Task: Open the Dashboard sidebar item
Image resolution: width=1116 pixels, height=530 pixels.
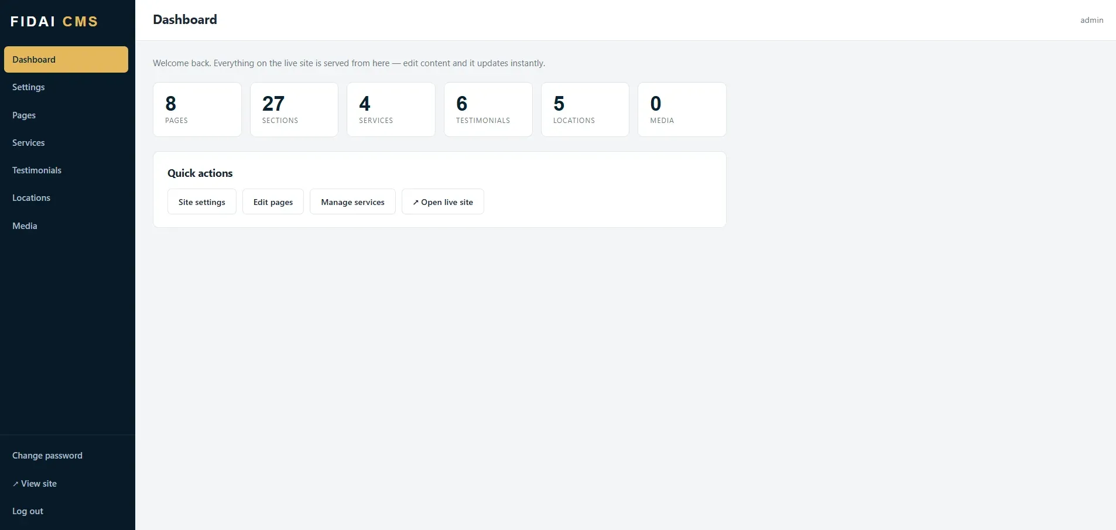Action: point(66,60)
